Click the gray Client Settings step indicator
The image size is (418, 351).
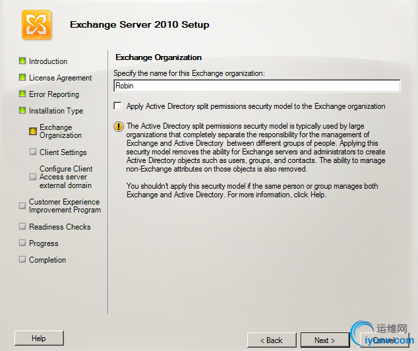pos(33,152)
